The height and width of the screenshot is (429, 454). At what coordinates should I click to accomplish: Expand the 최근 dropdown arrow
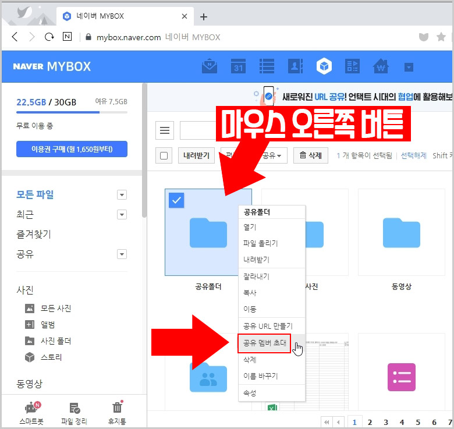pos(122,214)
